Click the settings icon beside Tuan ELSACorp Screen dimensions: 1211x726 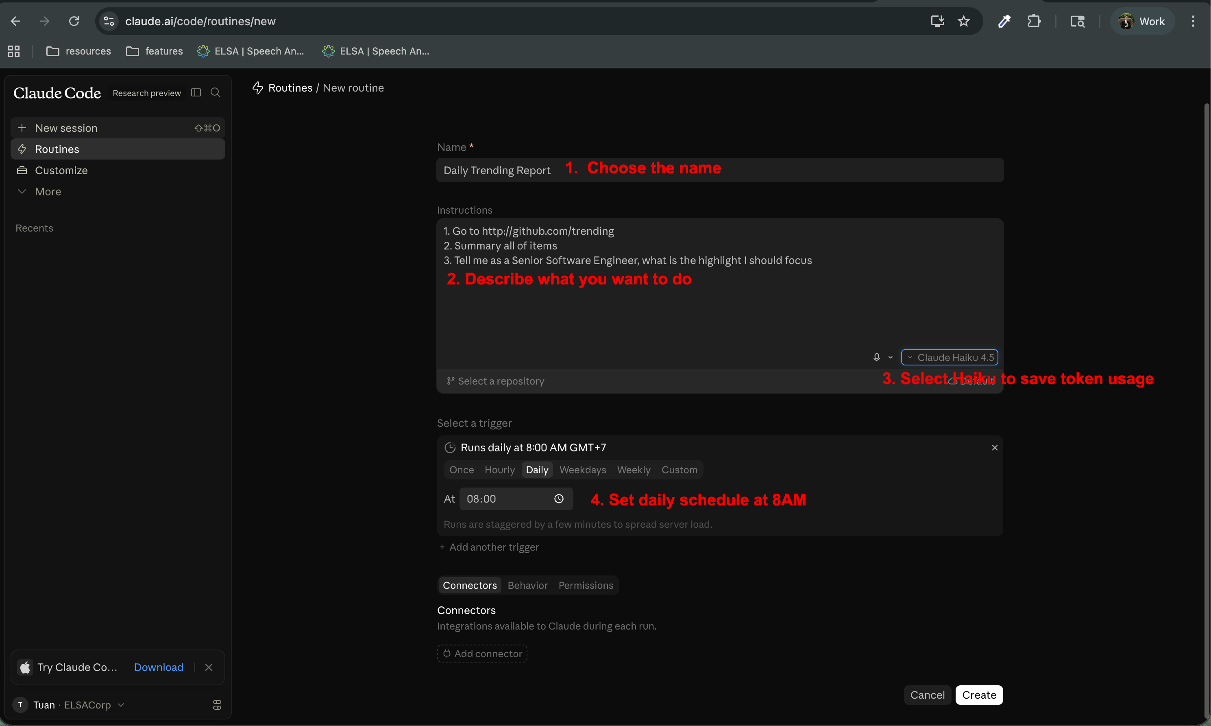(217, 704)
